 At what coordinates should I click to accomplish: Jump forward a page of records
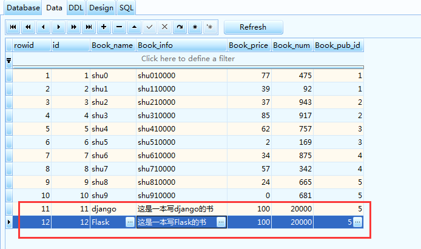coord(73,27)
